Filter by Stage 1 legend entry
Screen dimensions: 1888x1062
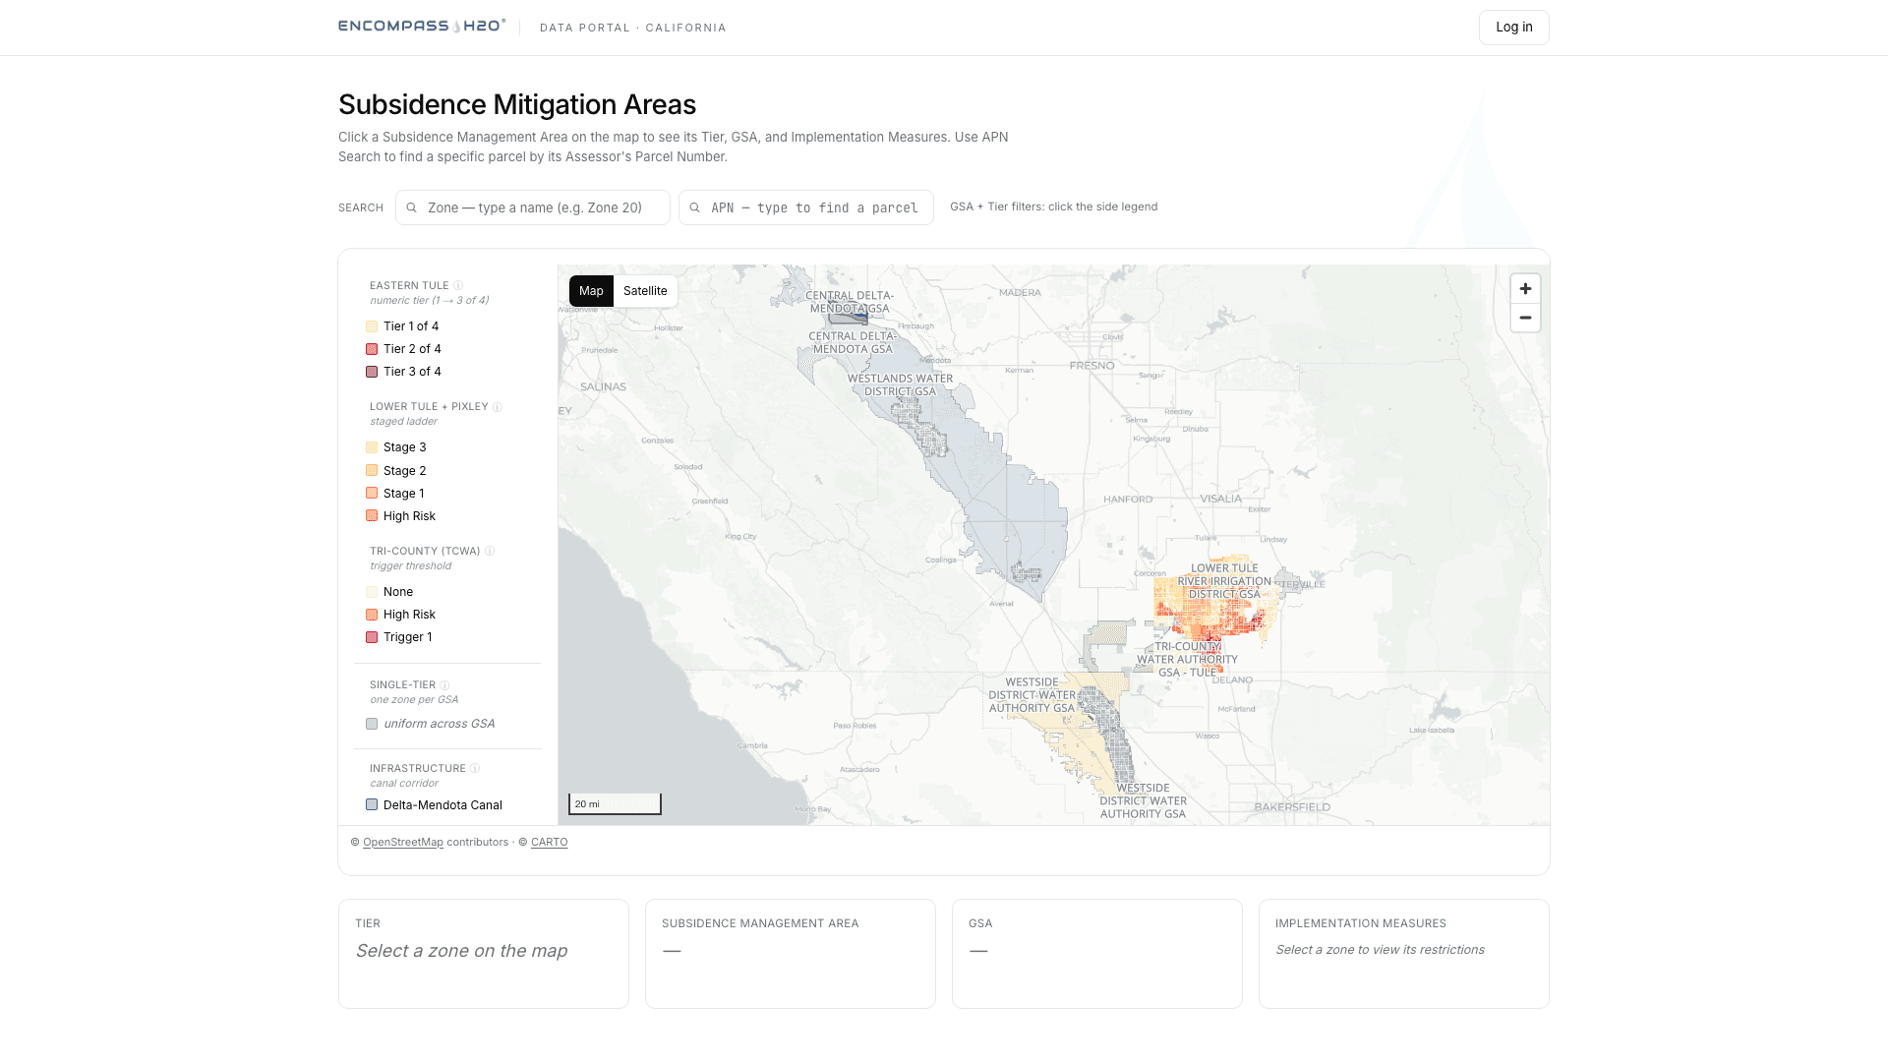click(395, 494)
